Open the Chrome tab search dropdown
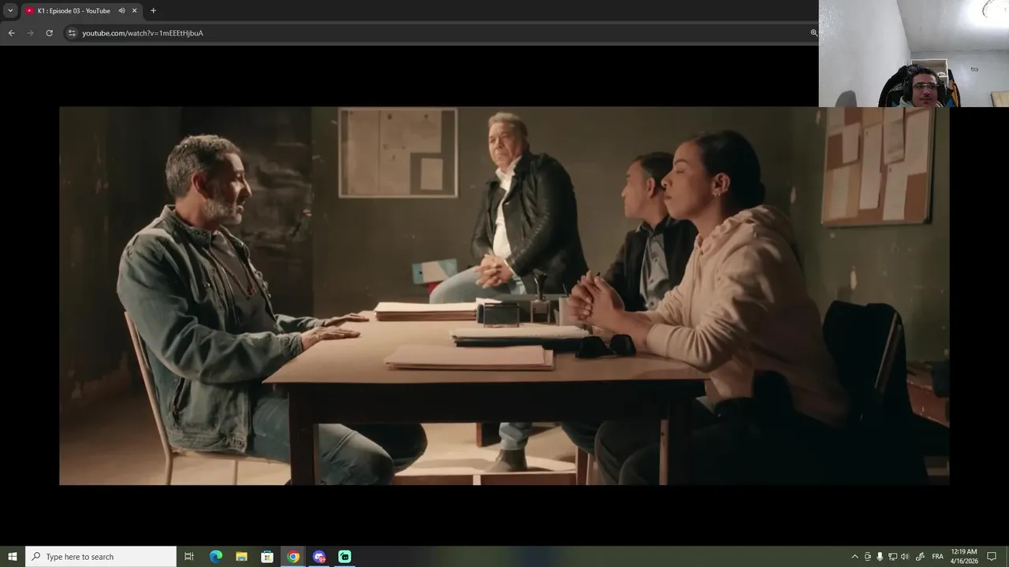The width and height of the screenshot is (1009, 567). pyautogui.click(x=10, y=10)
